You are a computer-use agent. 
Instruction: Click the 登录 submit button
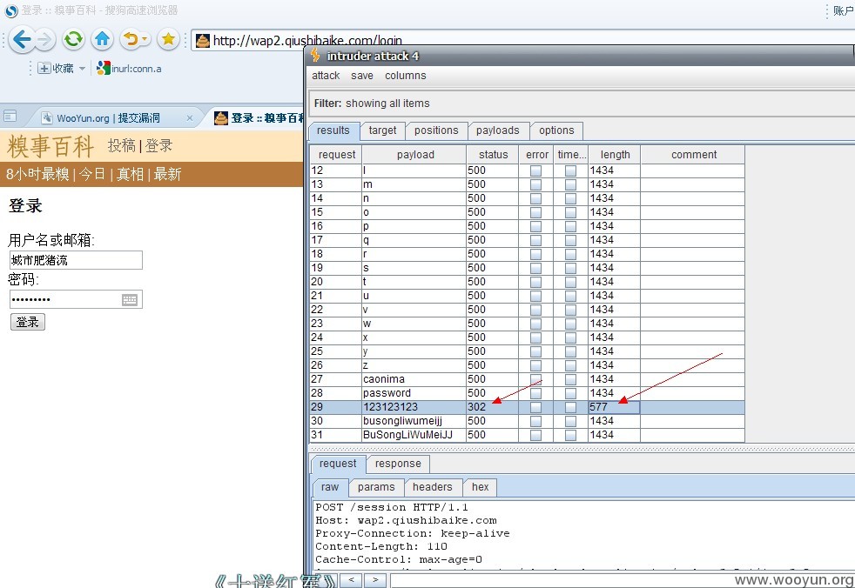point(27,322)
